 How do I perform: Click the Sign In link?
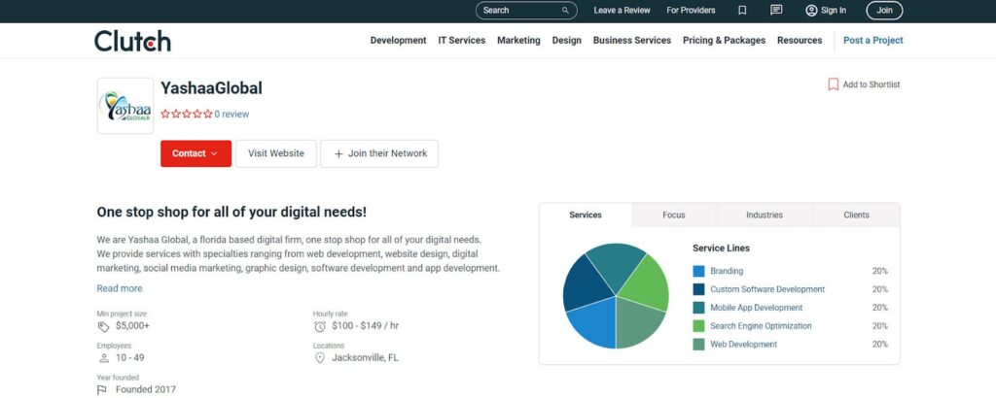pos(834,10)
